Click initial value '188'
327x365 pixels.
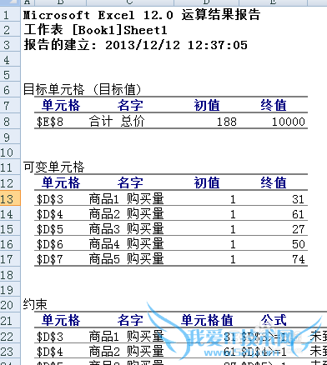coord(227,122)
